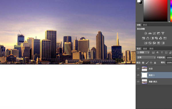Add an Invert adjustment layer
Image resolution: width=172 pixels, height=109 pixels.
click(x=146, y=43)
